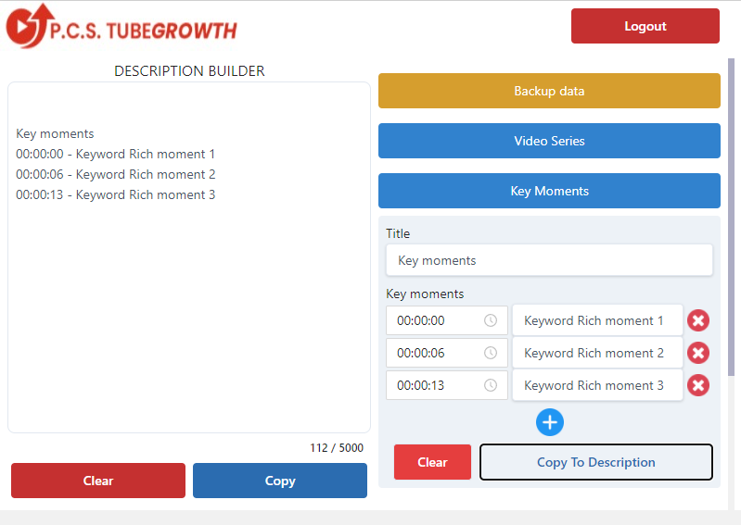Click the P.C.S. TubeGrowth logo
The image size is (741, 525).
(x=121, y=27)
